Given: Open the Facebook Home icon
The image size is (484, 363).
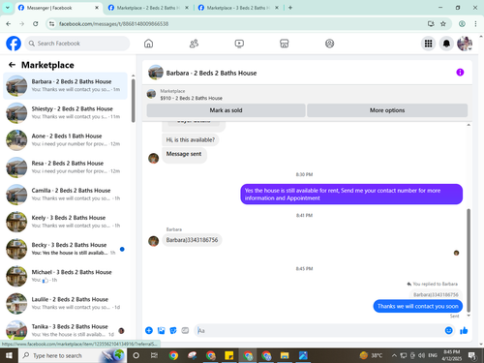Looking at the screenshot, I should (x=148, y=44).
